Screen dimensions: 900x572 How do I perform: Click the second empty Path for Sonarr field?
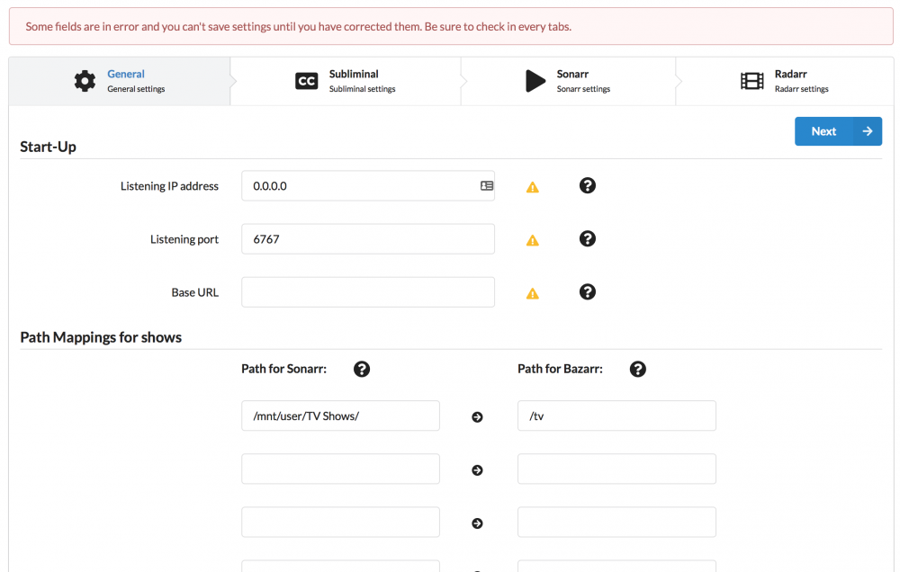click(340, 523)
